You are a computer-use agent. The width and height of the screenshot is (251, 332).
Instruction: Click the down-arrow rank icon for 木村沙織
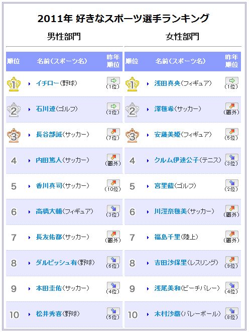232,311
